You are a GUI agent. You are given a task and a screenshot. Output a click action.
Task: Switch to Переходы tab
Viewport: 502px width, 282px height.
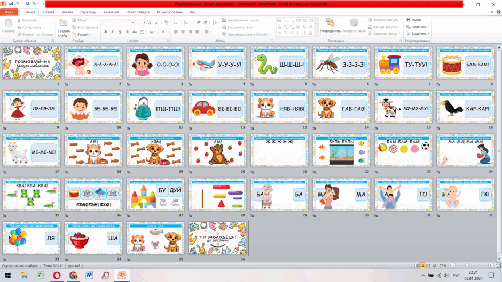(x=88, y=12)
